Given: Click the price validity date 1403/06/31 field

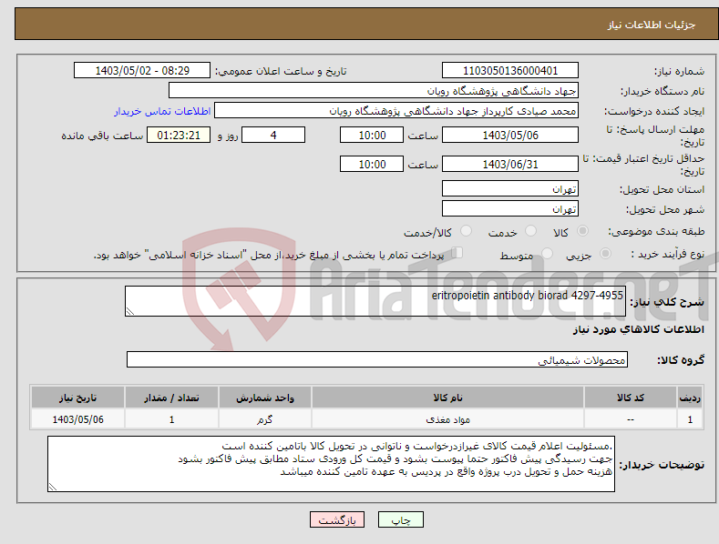Looking at the screenshot, I should (x=510, y=164).
